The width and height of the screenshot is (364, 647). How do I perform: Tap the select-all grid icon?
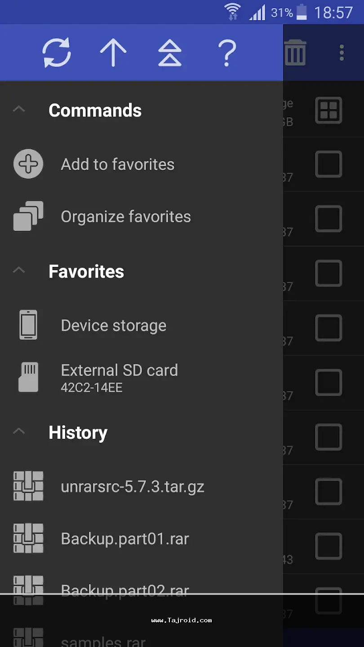328,110
